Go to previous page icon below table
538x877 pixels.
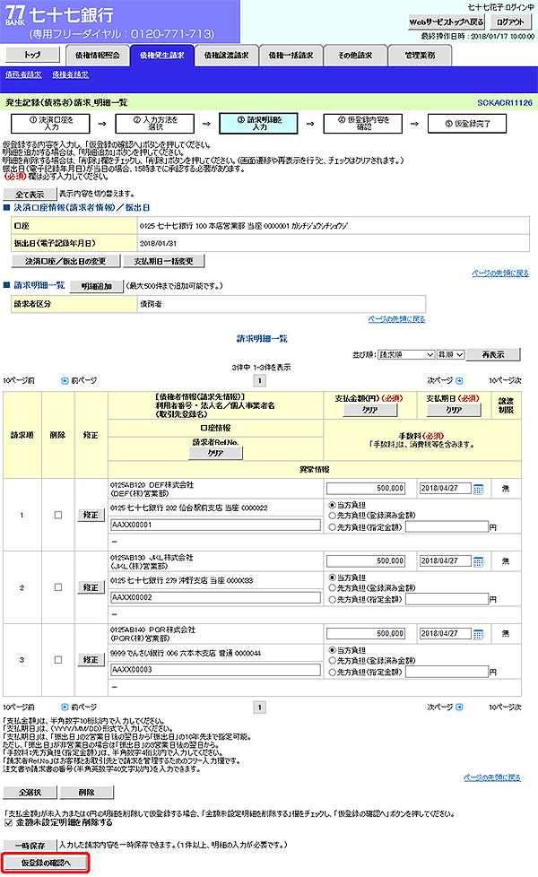coord(65,708)
